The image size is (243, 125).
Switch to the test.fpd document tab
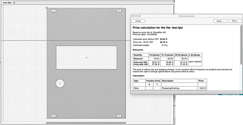tap(7, 2)
